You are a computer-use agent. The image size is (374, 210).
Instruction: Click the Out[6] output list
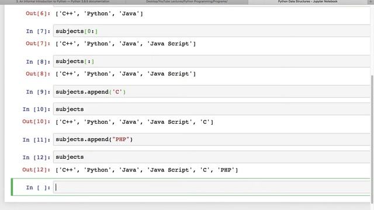point(99,13)
